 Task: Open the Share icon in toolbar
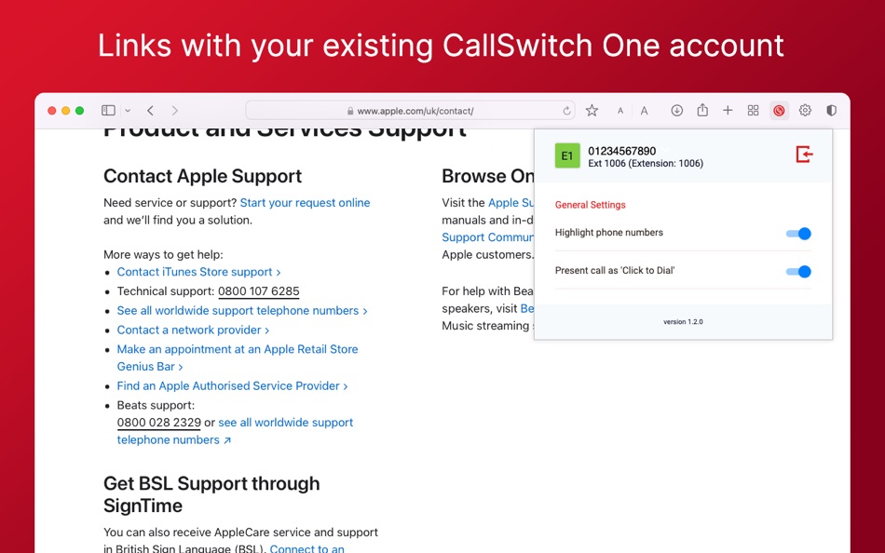tap(702, 110)
